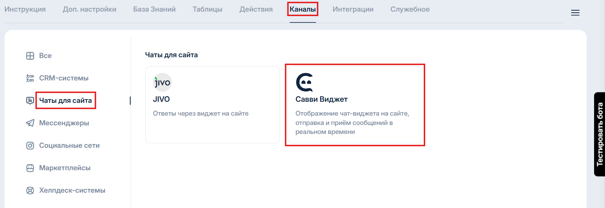
Task: Open the JIVO card description text
Action: (x=200, y=113)
